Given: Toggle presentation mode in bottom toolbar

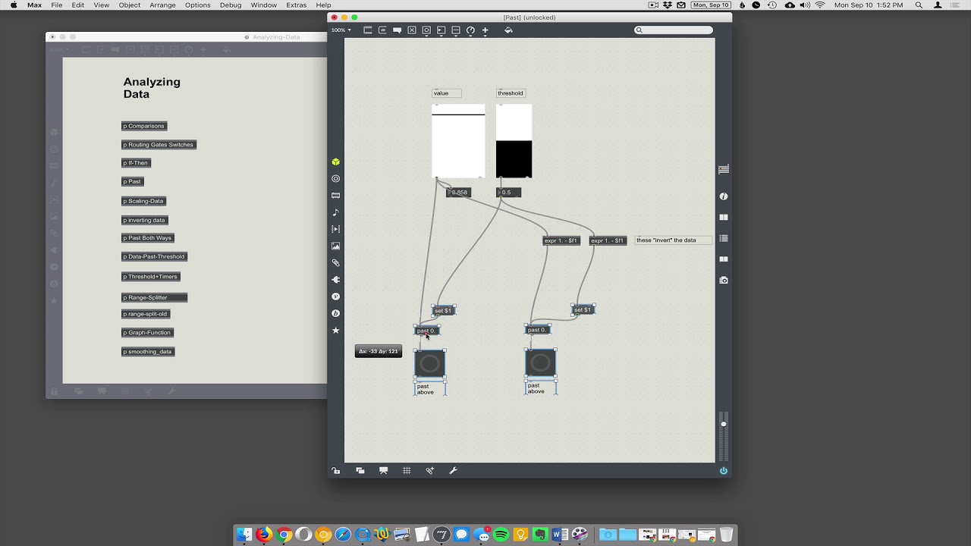Looking at the screenshot, I should coord(384,471).
